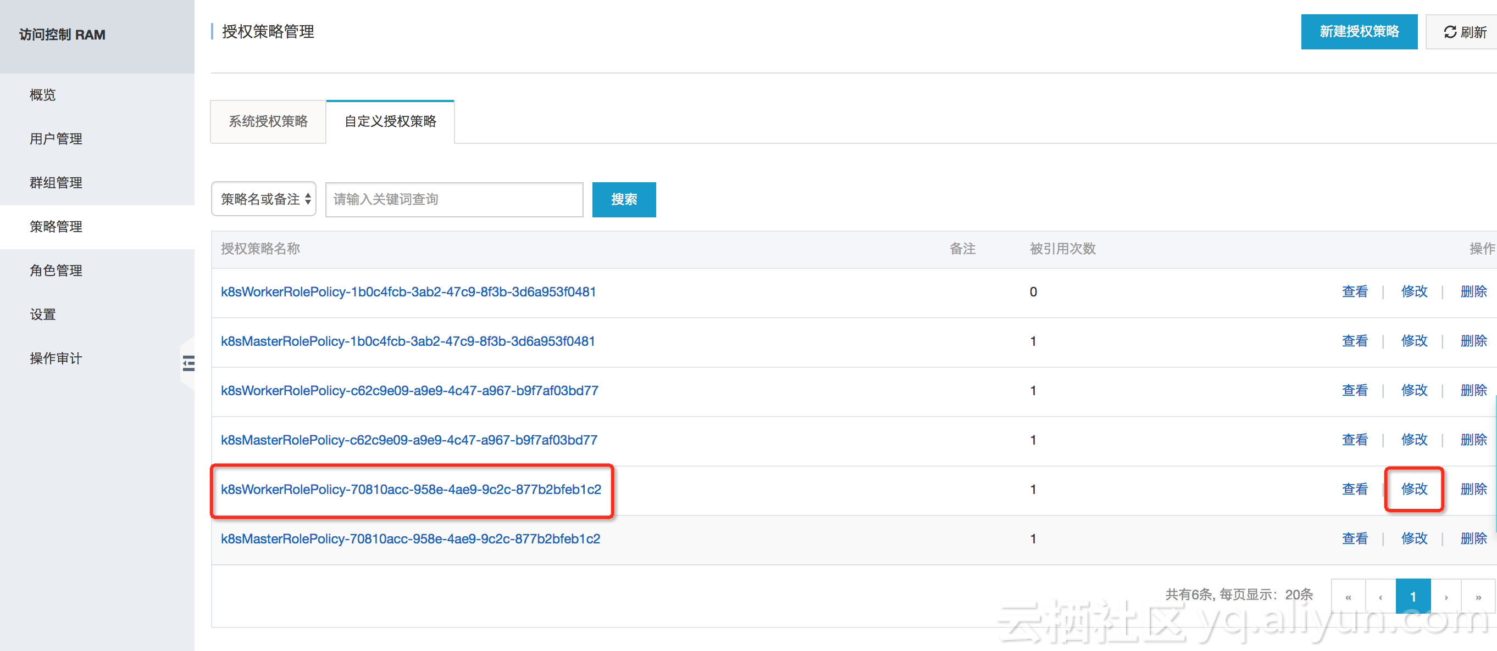The image size is (1497, 651).
Task: Click 删除 for k8sWorkerRolePolicy-1b0c4fcb
Action: (1473, 292)
